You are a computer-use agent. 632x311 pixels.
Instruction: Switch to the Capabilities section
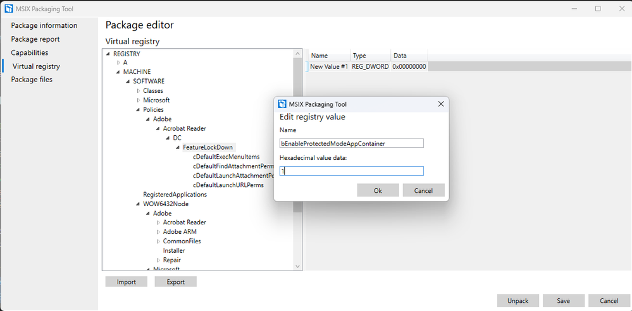point(30,52)
